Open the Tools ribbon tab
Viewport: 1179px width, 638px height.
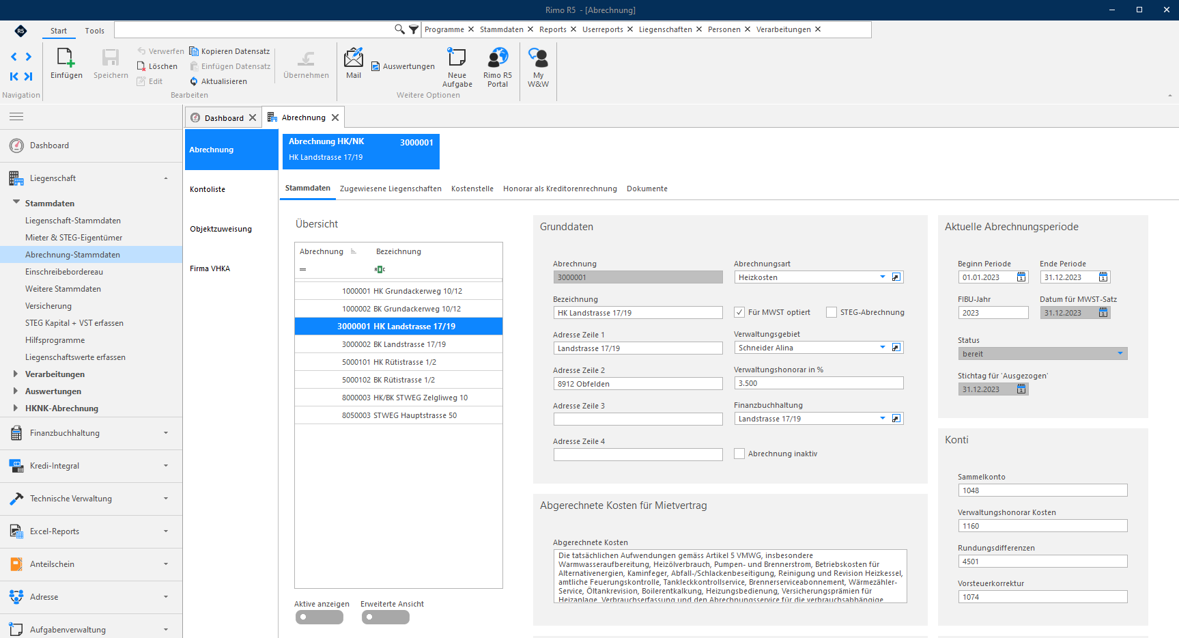click(x=95, y=31)
